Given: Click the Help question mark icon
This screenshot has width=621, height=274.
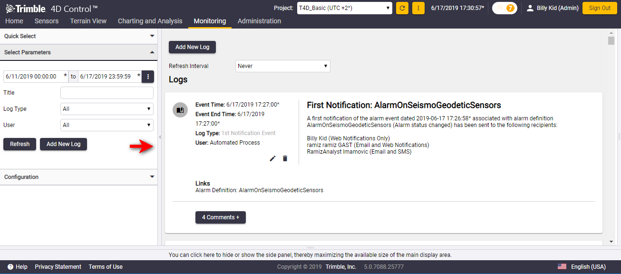Looking at the screenshot, I should pos(10,267).
